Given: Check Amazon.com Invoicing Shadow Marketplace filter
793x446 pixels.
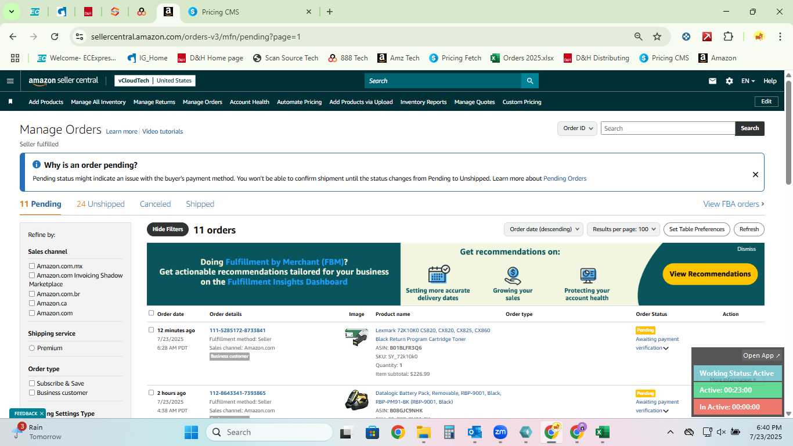Looking at the screenshot, I should (32, 275).
